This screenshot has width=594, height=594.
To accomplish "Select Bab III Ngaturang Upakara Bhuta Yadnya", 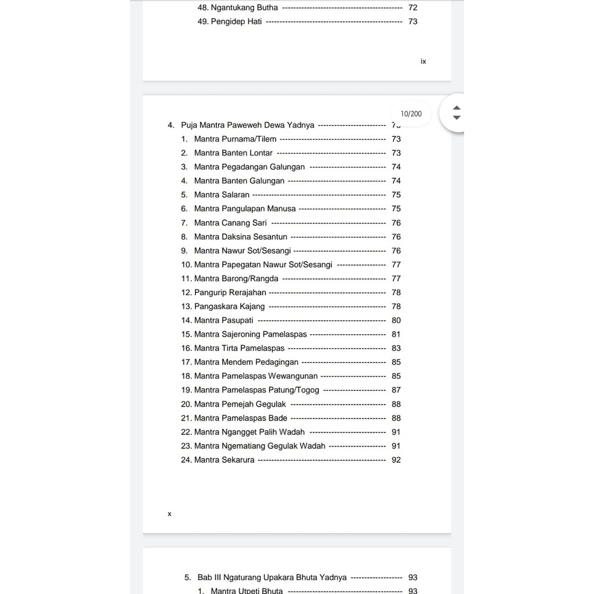I will click(x=271, y=577).
